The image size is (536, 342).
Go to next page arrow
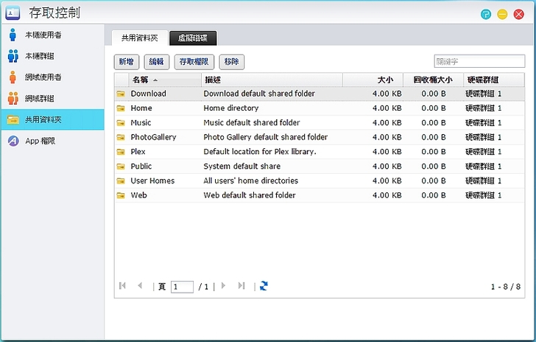click(223, 286)
